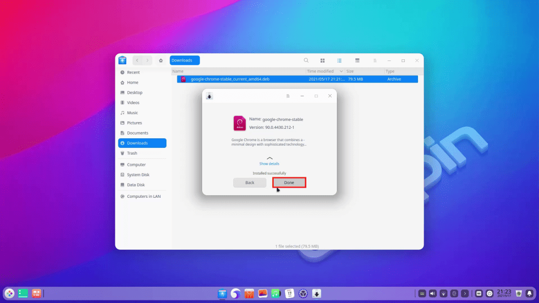Open Music app from the dock

(x=276, y=294)
